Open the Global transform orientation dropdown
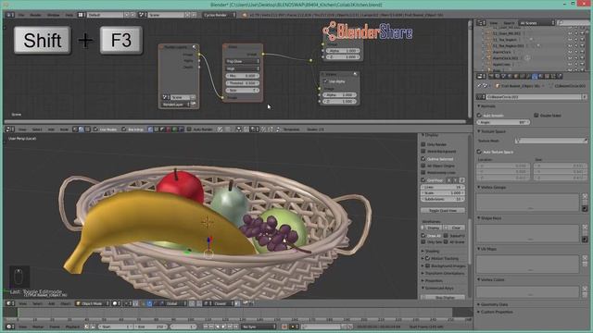Viewport: 593px width, 333px height. point(174,303)
